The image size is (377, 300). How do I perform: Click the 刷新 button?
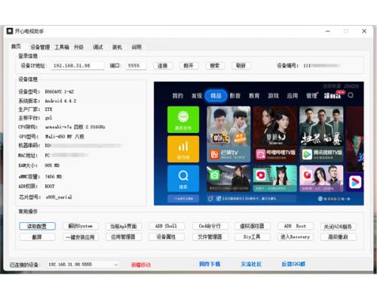tap(241, 66)
